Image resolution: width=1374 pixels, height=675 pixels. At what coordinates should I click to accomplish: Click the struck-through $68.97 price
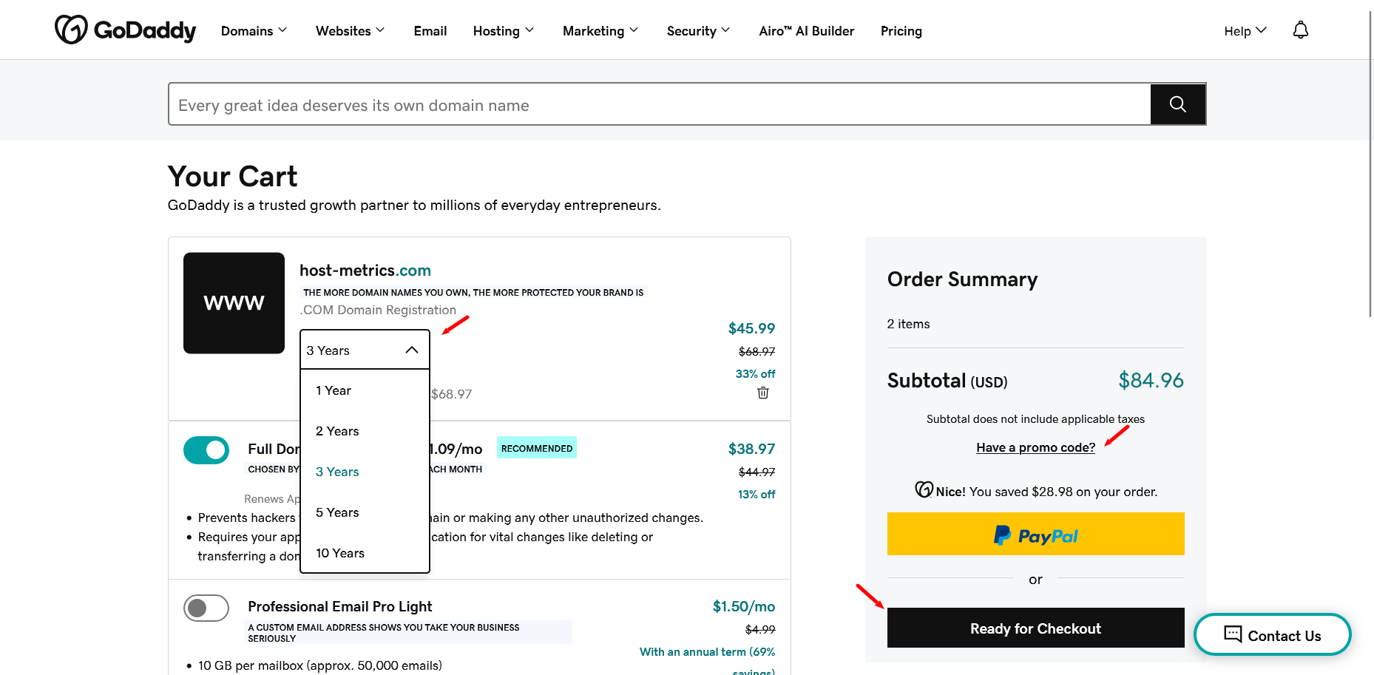click(757, 352)
